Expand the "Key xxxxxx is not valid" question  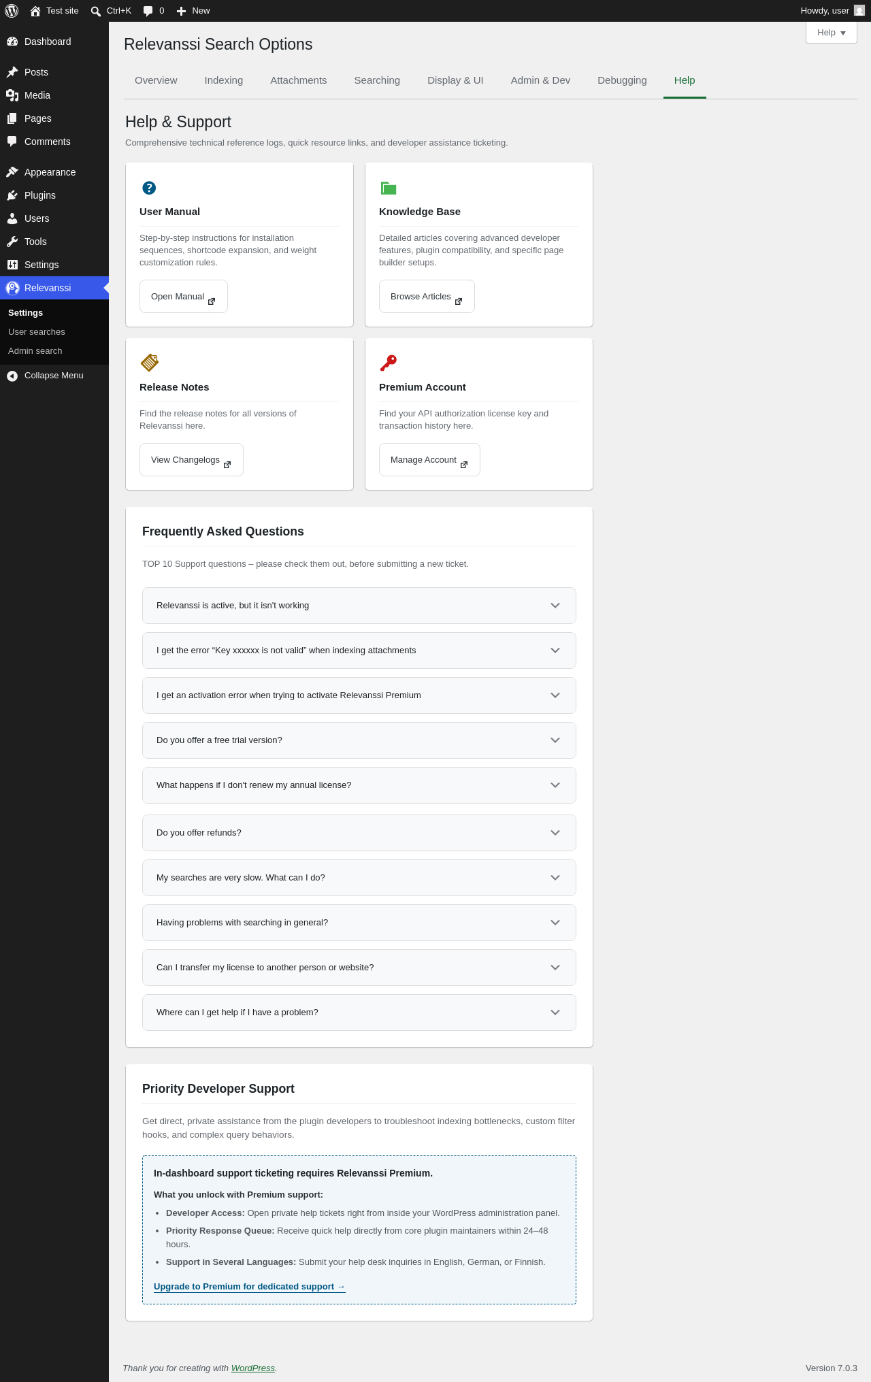click(359, 651)
